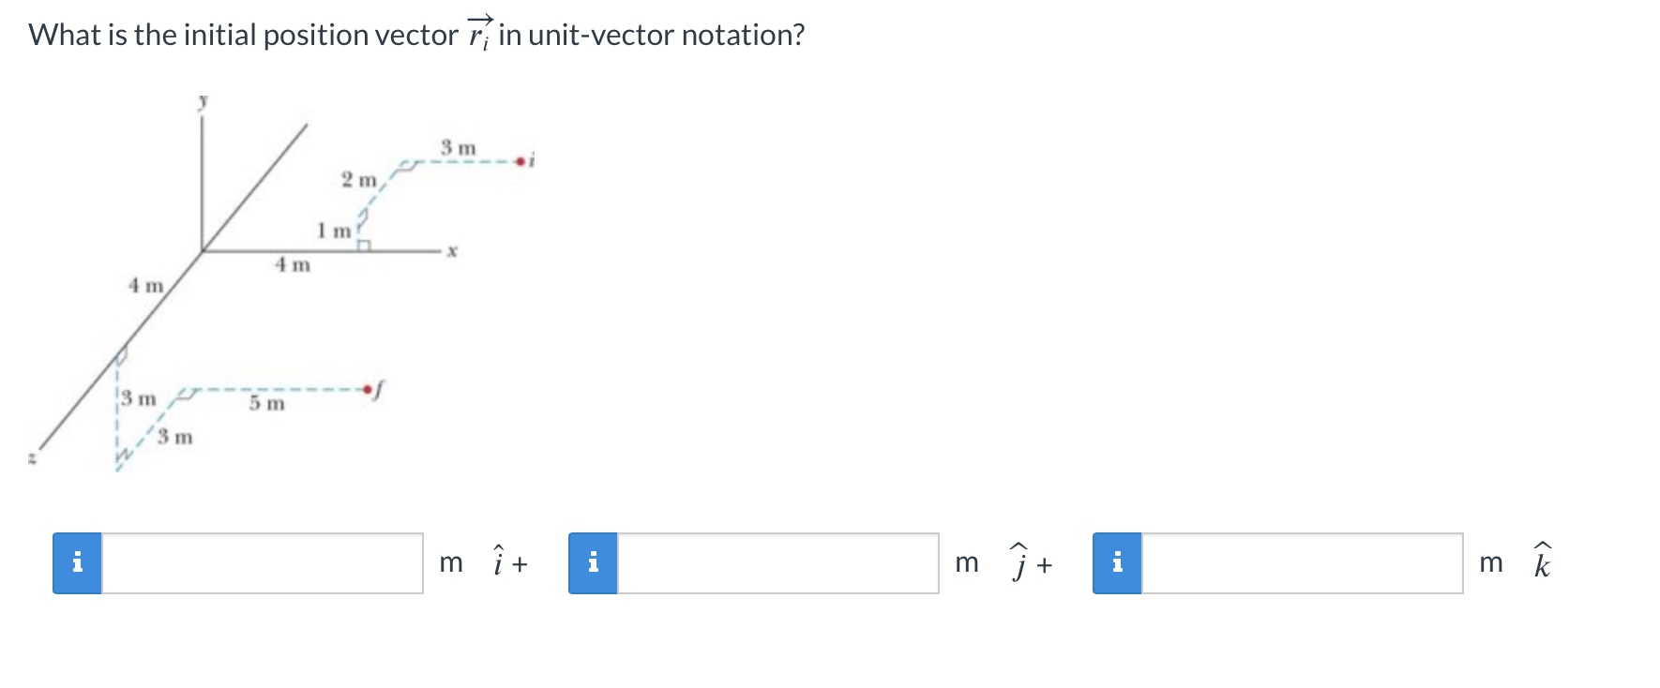Click the info icon beside the k-hat input field

1118,563
